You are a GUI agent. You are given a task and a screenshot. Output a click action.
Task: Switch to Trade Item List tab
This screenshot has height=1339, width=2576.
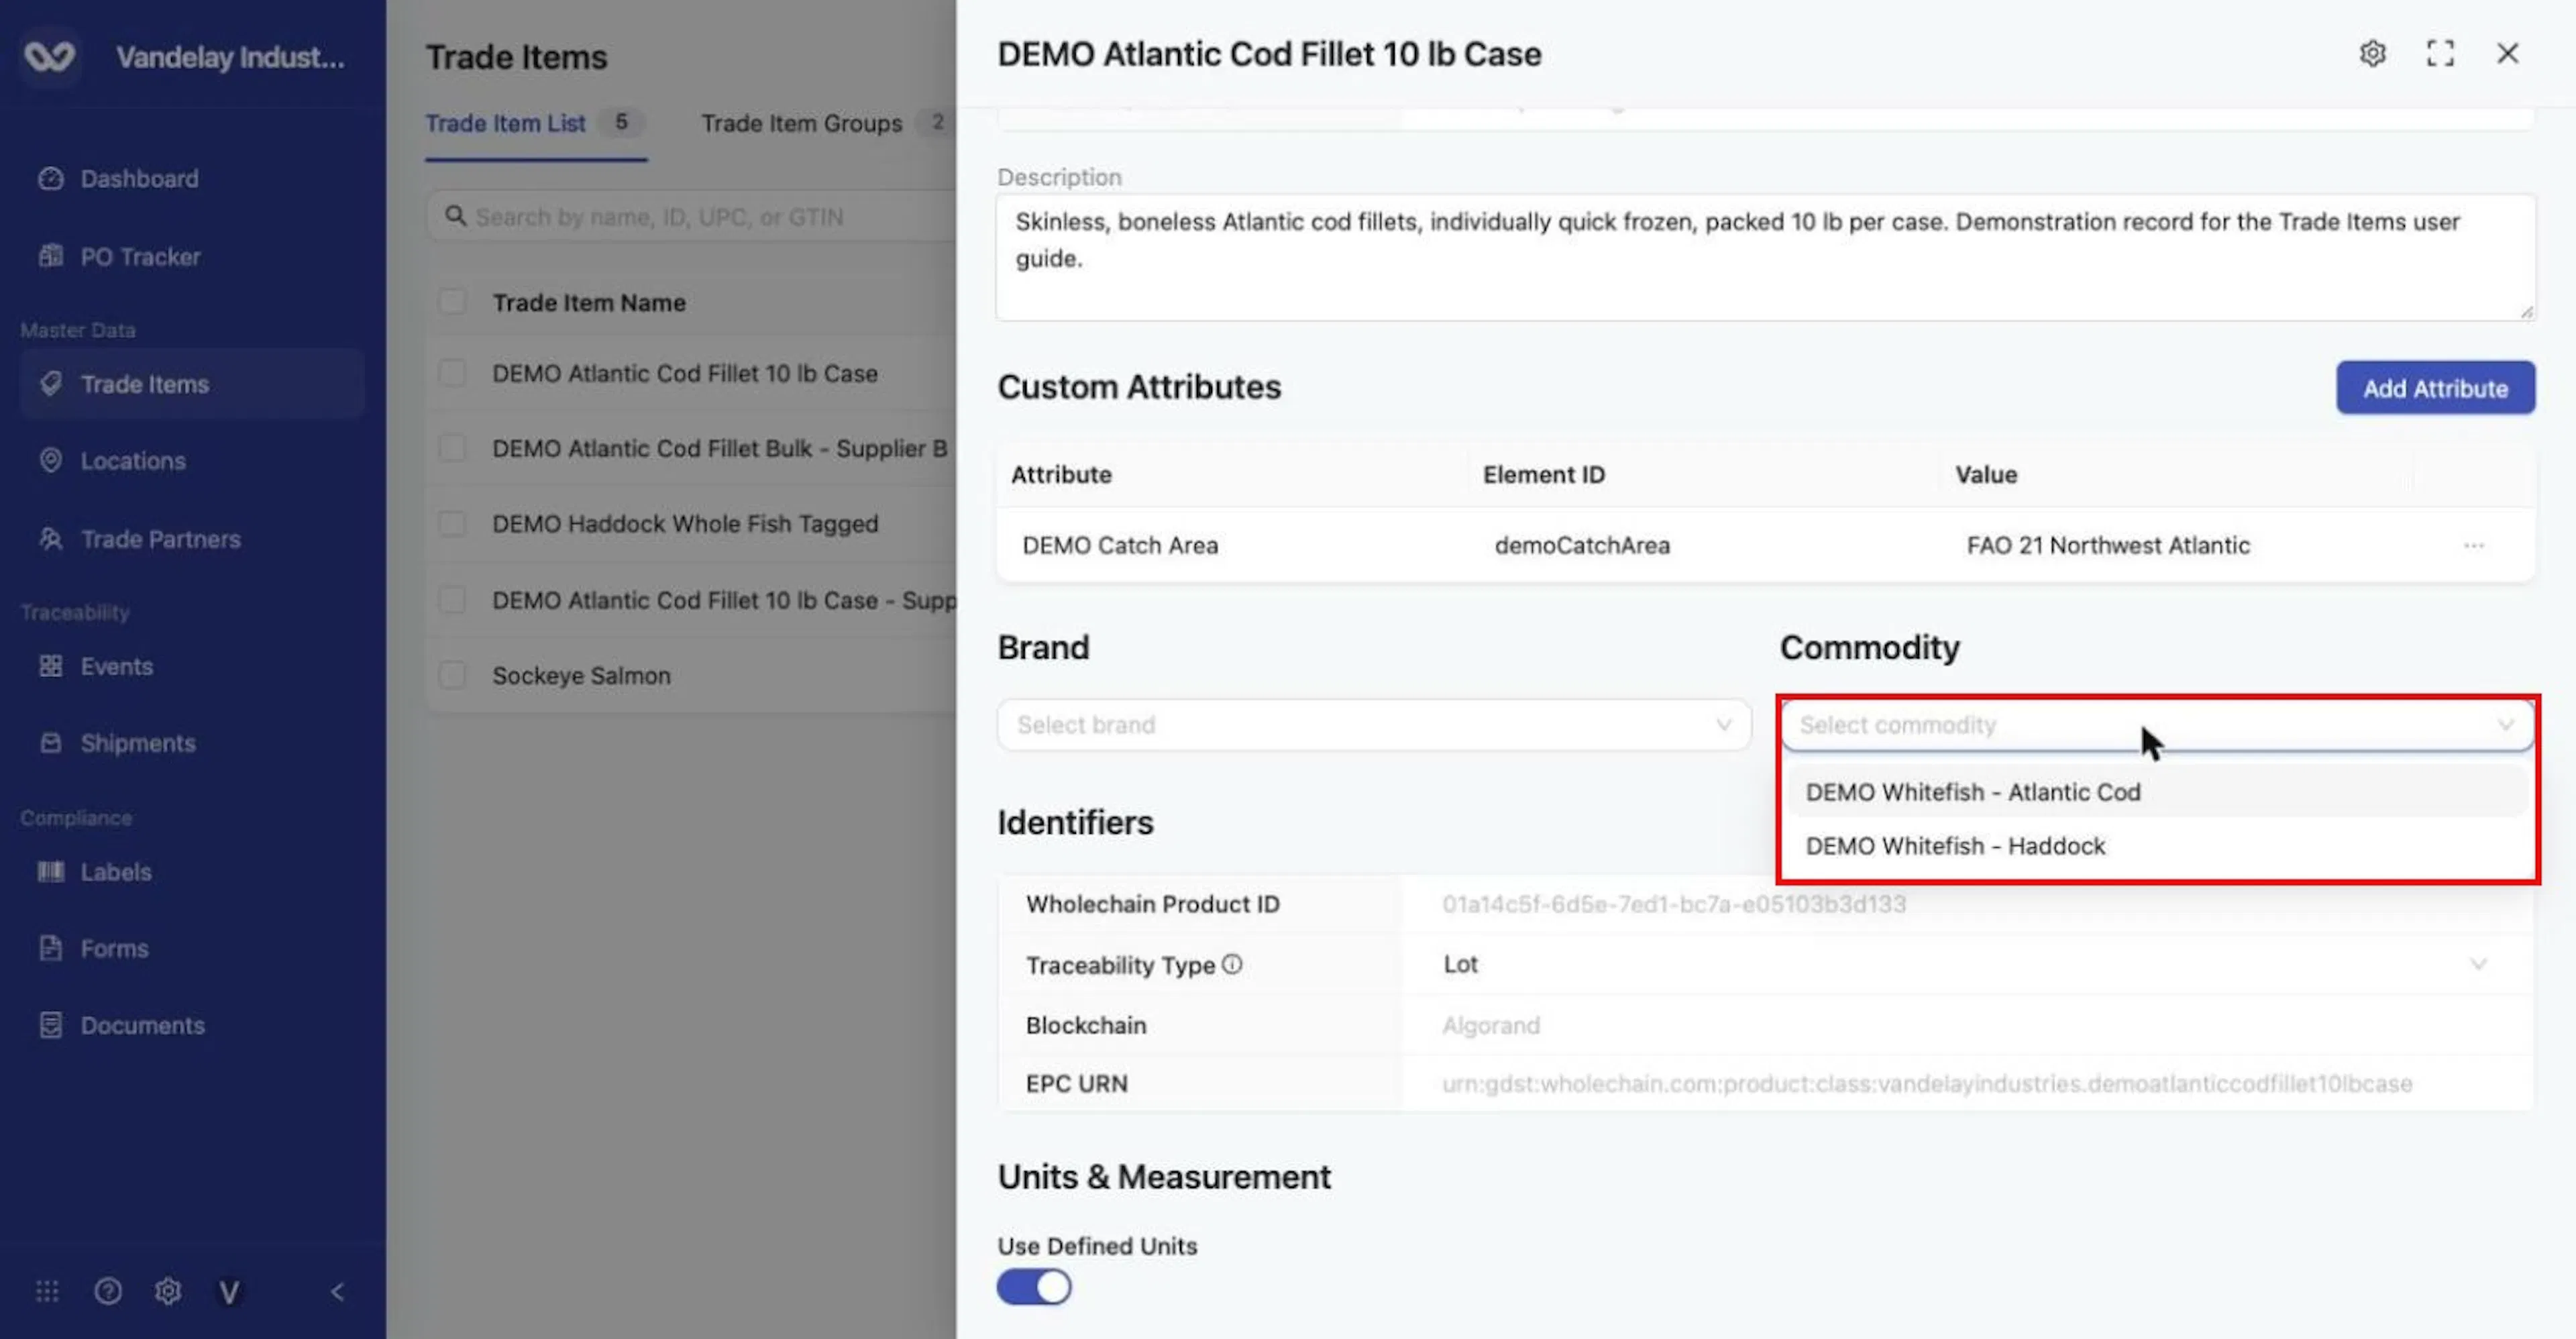coord(536,123)
